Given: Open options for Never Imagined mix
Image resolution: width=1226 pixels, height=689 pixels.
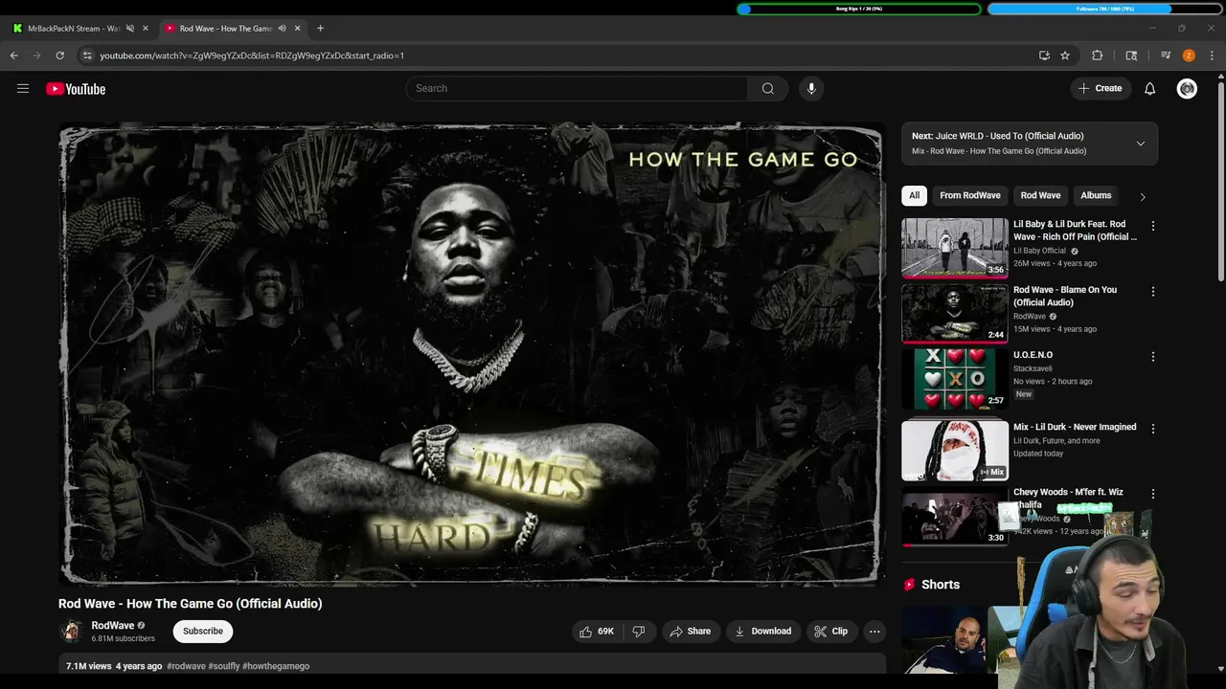Looking at the screenshot, I should point(1153,429).
